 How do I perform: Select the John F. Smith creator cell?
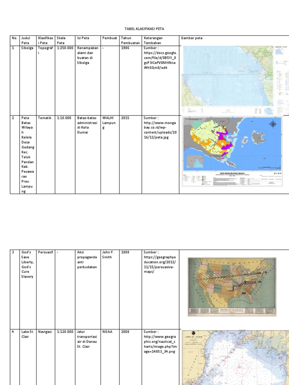(108, 255)
